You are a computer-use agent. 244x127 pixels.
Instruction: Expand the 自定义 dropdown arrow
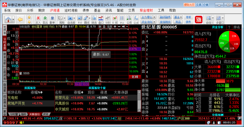(213, 18)
